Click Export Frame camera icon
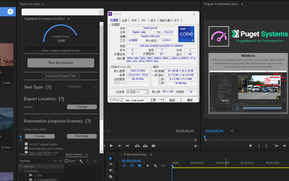Image resolution: width=289 pixels, height=181 pixels. point(154,146)
